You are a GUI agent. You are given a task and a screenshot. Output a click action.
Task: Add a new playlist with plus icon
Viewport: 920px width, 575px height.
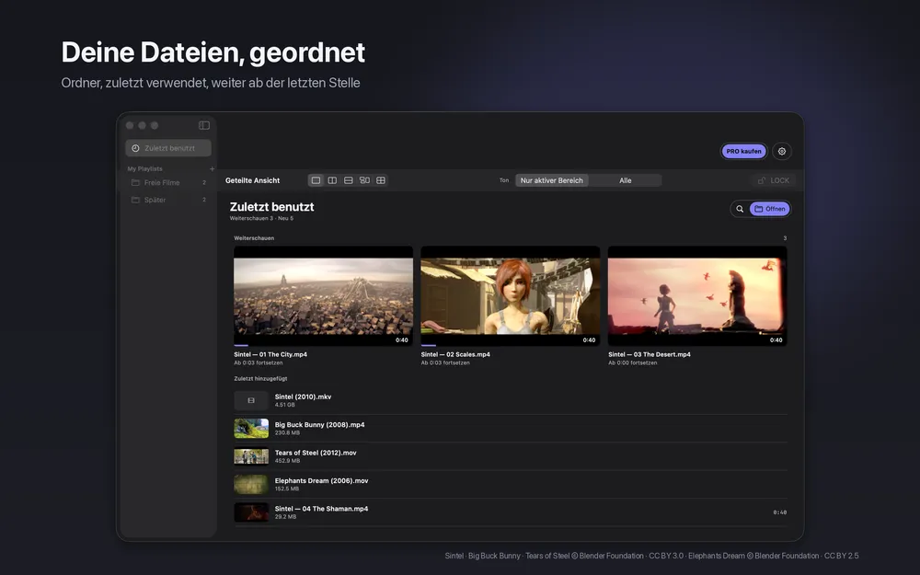click(x=212, y=169)
